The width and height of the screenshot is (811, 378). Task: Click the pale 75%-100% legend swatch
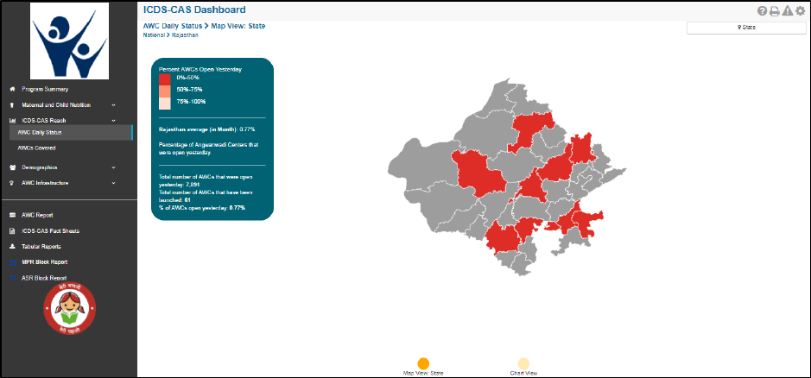pyautogui.click(x=164, y=103)
